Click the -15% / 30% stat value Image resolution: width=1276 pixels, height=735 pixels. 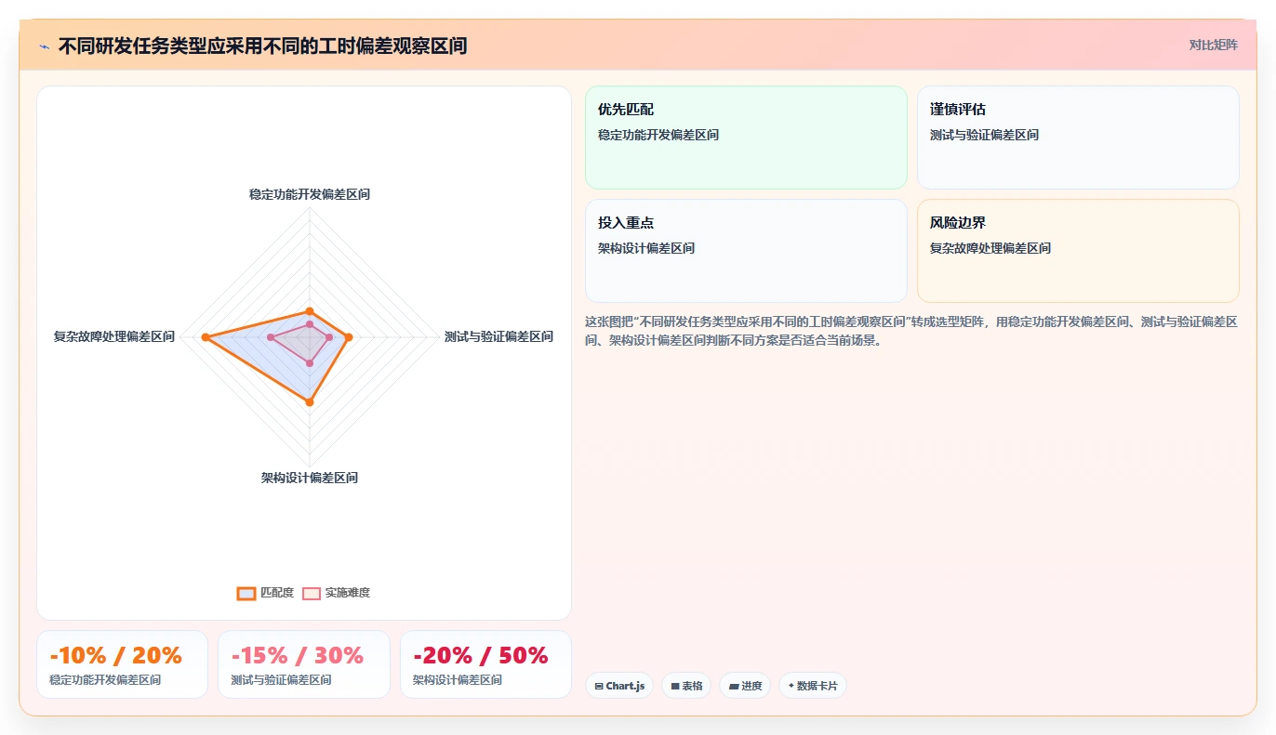tap(298, 655)
